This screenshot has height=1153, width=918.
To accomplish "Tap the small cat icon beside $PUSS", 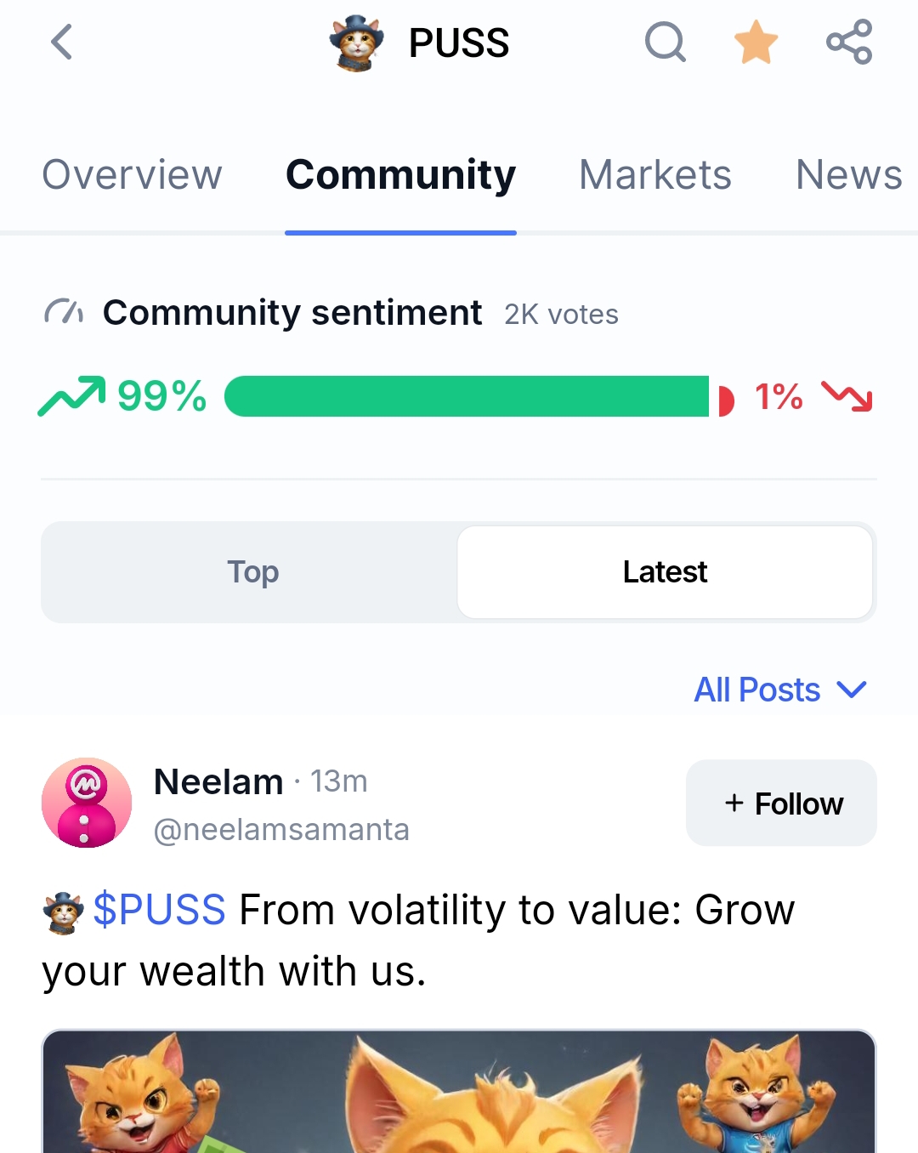I will (63, 912).
